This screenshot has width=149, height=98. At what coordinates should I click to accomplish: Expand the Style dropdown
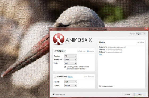[x=71, y=63]
